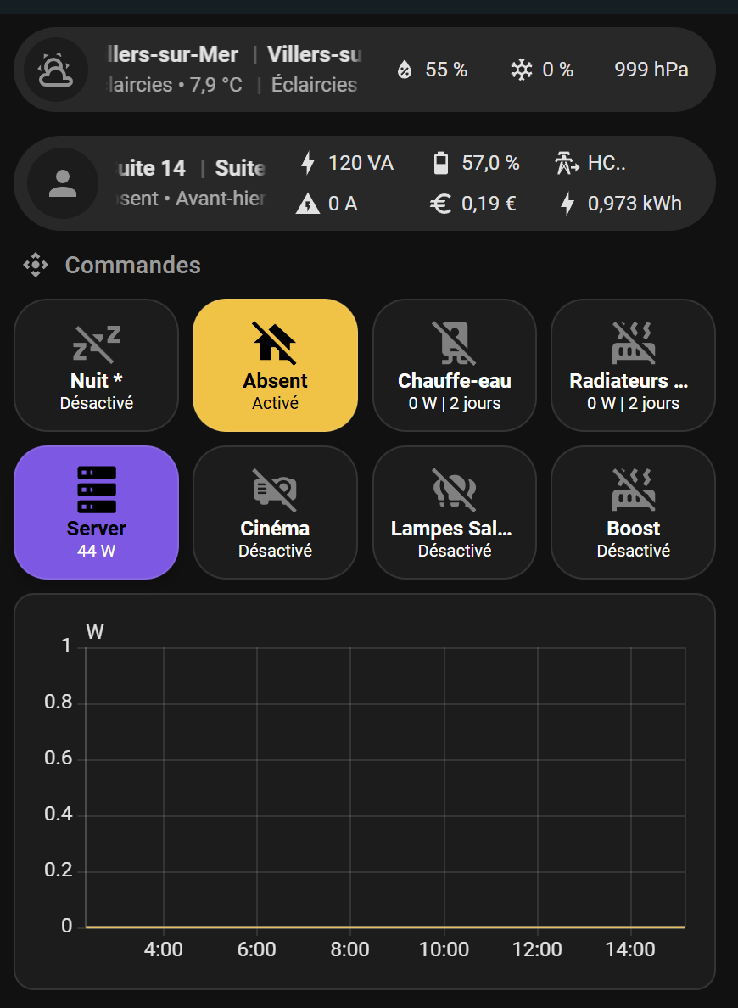Open the snowflake 0 % chip
Screen dimensions: 738x1008
tap(542, 70)
